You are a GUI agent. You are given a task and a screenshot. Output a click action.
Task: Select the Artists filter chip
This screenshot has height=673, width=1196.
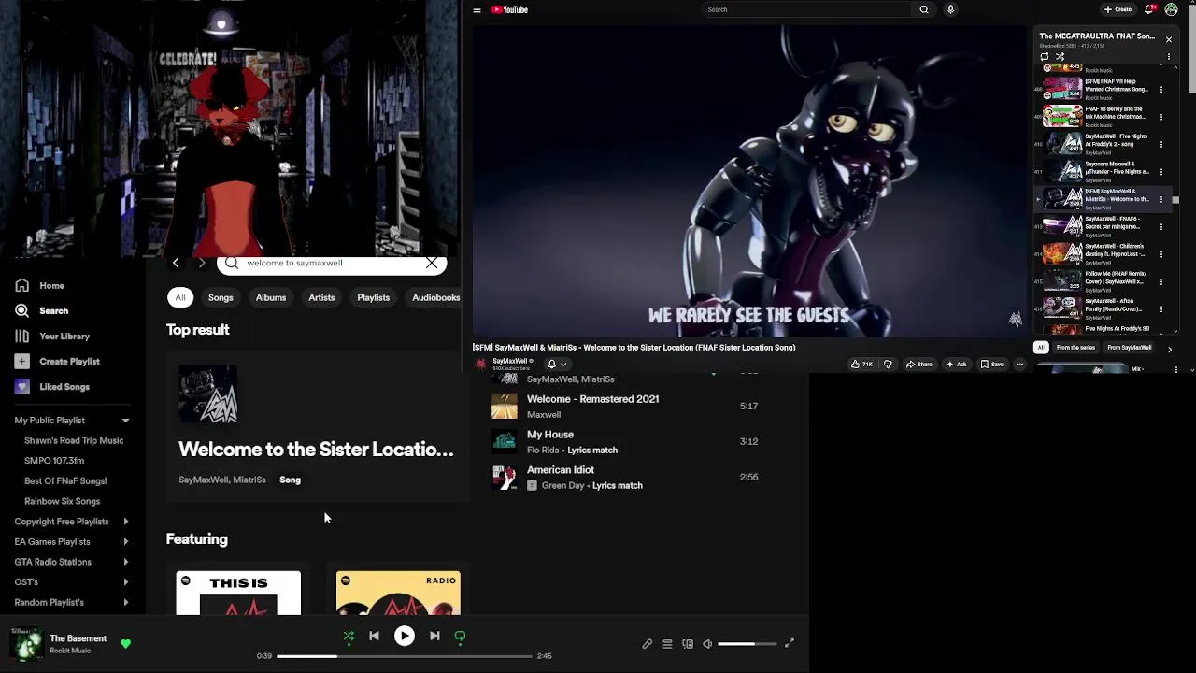click(321, 297)
